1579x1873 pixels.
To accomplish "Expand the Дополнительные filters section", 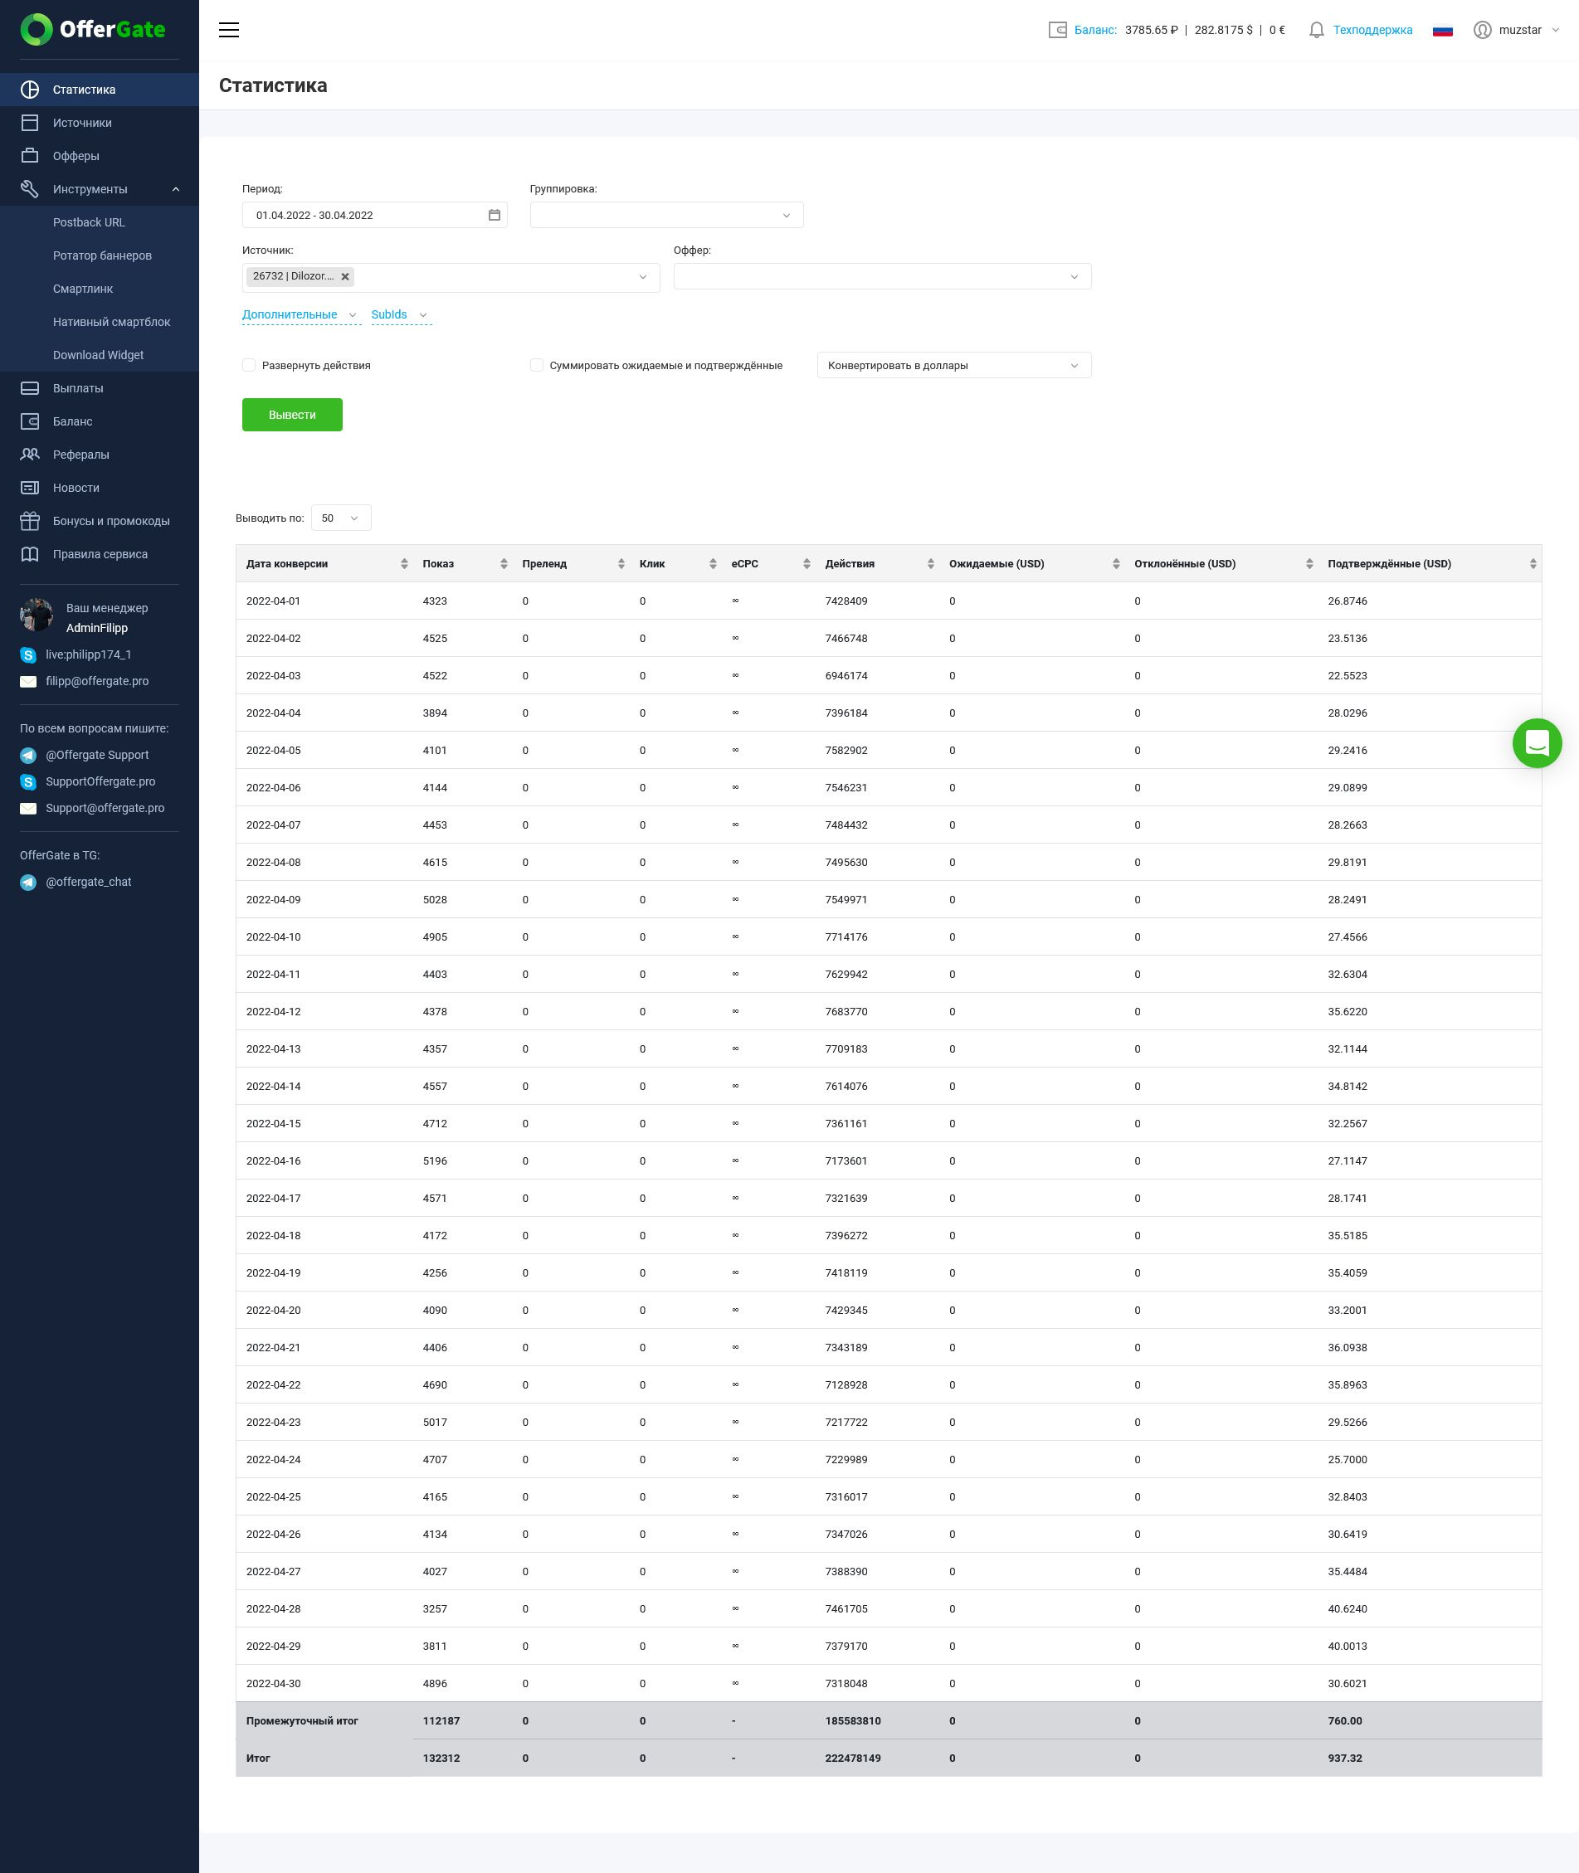I will point(299,315).
